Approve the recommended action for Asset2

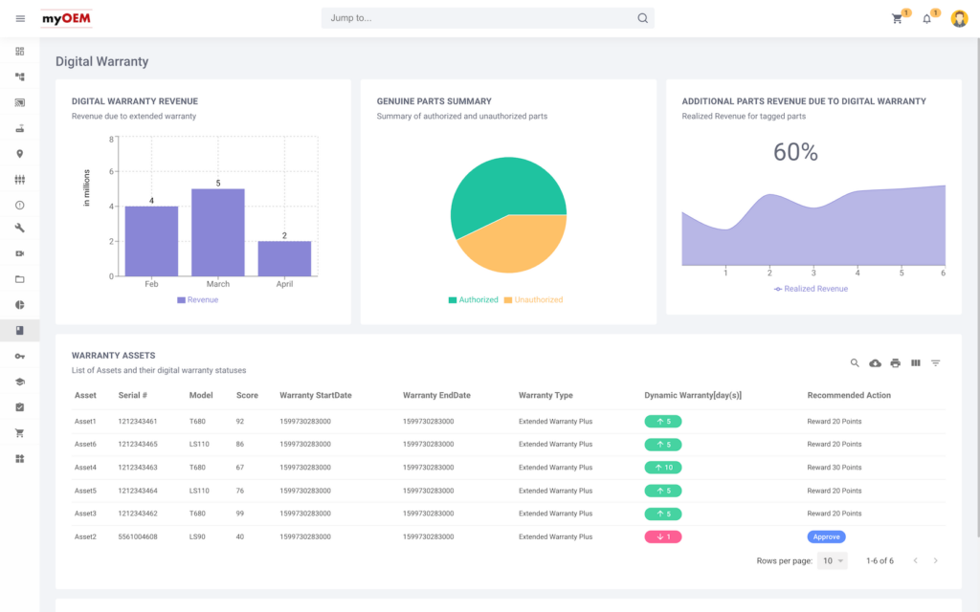coord(826,536)
